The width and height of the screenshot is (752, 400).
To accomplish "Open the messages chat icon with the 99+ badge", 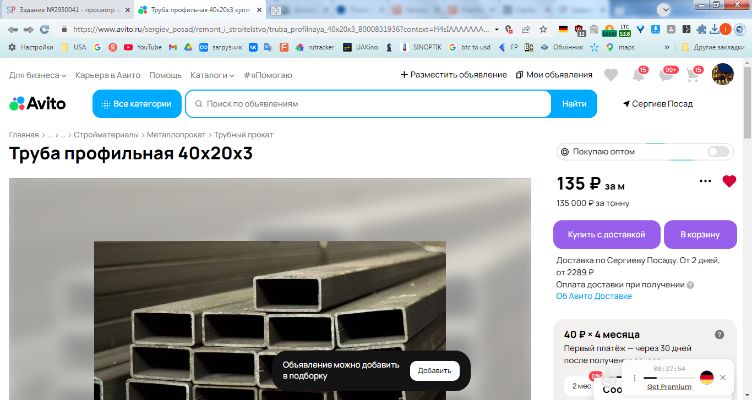I will click(x=666, y=75).
